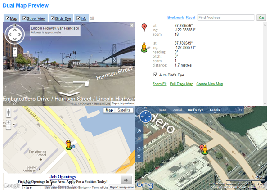The width and height of the screenshot is (270, 193).
Task: Click transit station icon beside pegman
Action: pos(73,147)
